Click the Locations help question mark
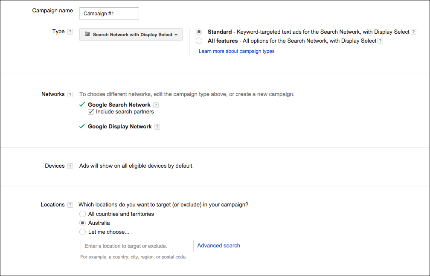Image resolution: width=430 pixels, height=276 pixels. coord(70,205)
